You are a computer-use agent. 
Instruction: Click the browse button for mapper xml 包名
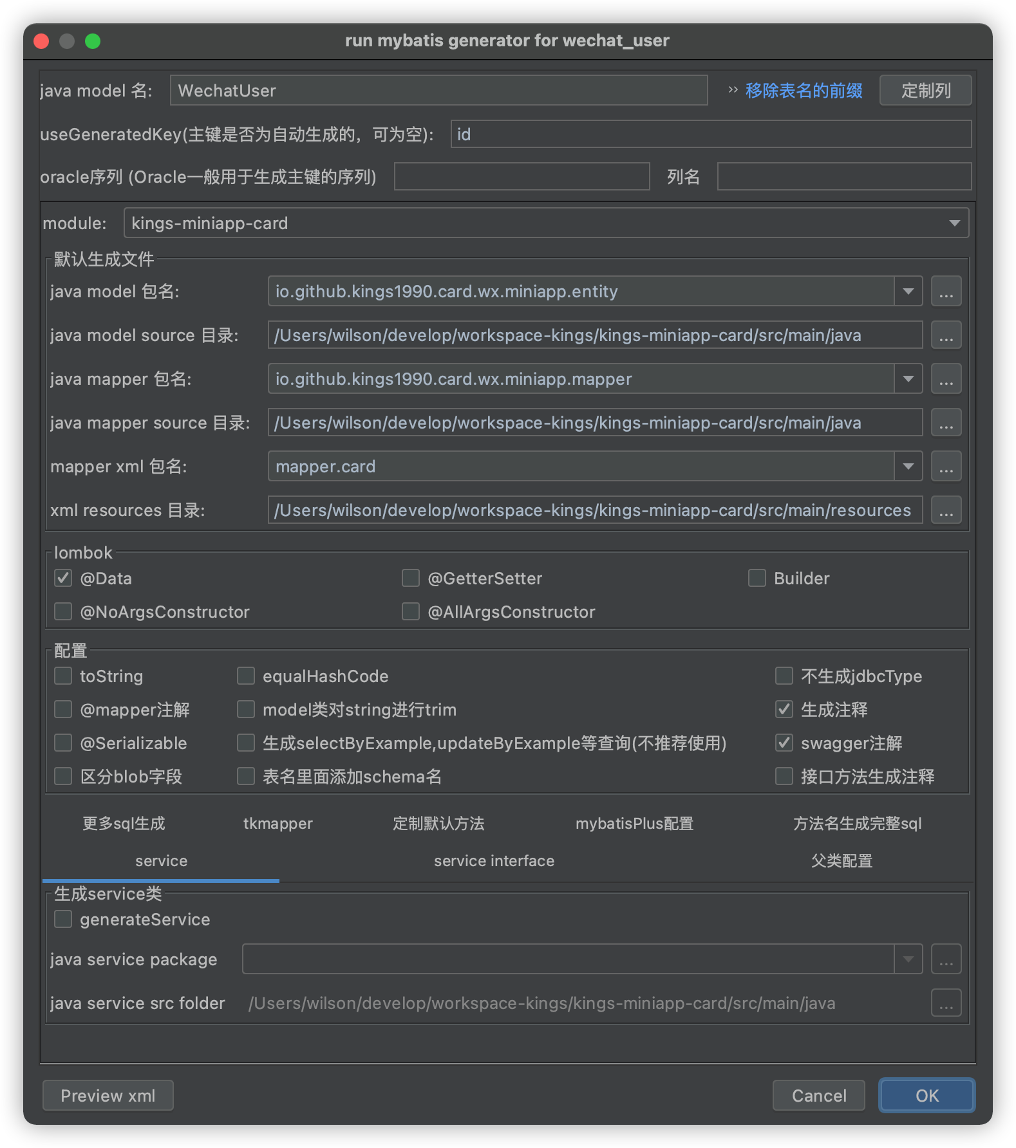click(x=946, y=467)
